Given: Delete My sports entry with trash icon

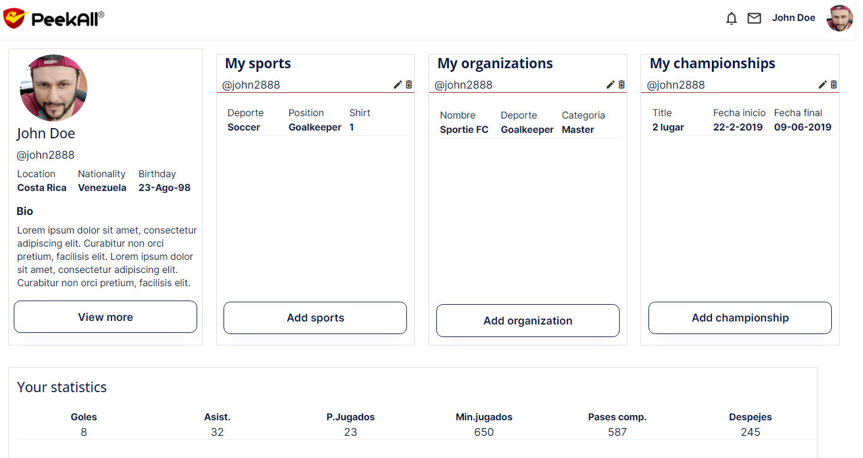Looking at the screenshot, I should (x=409, y=85).
